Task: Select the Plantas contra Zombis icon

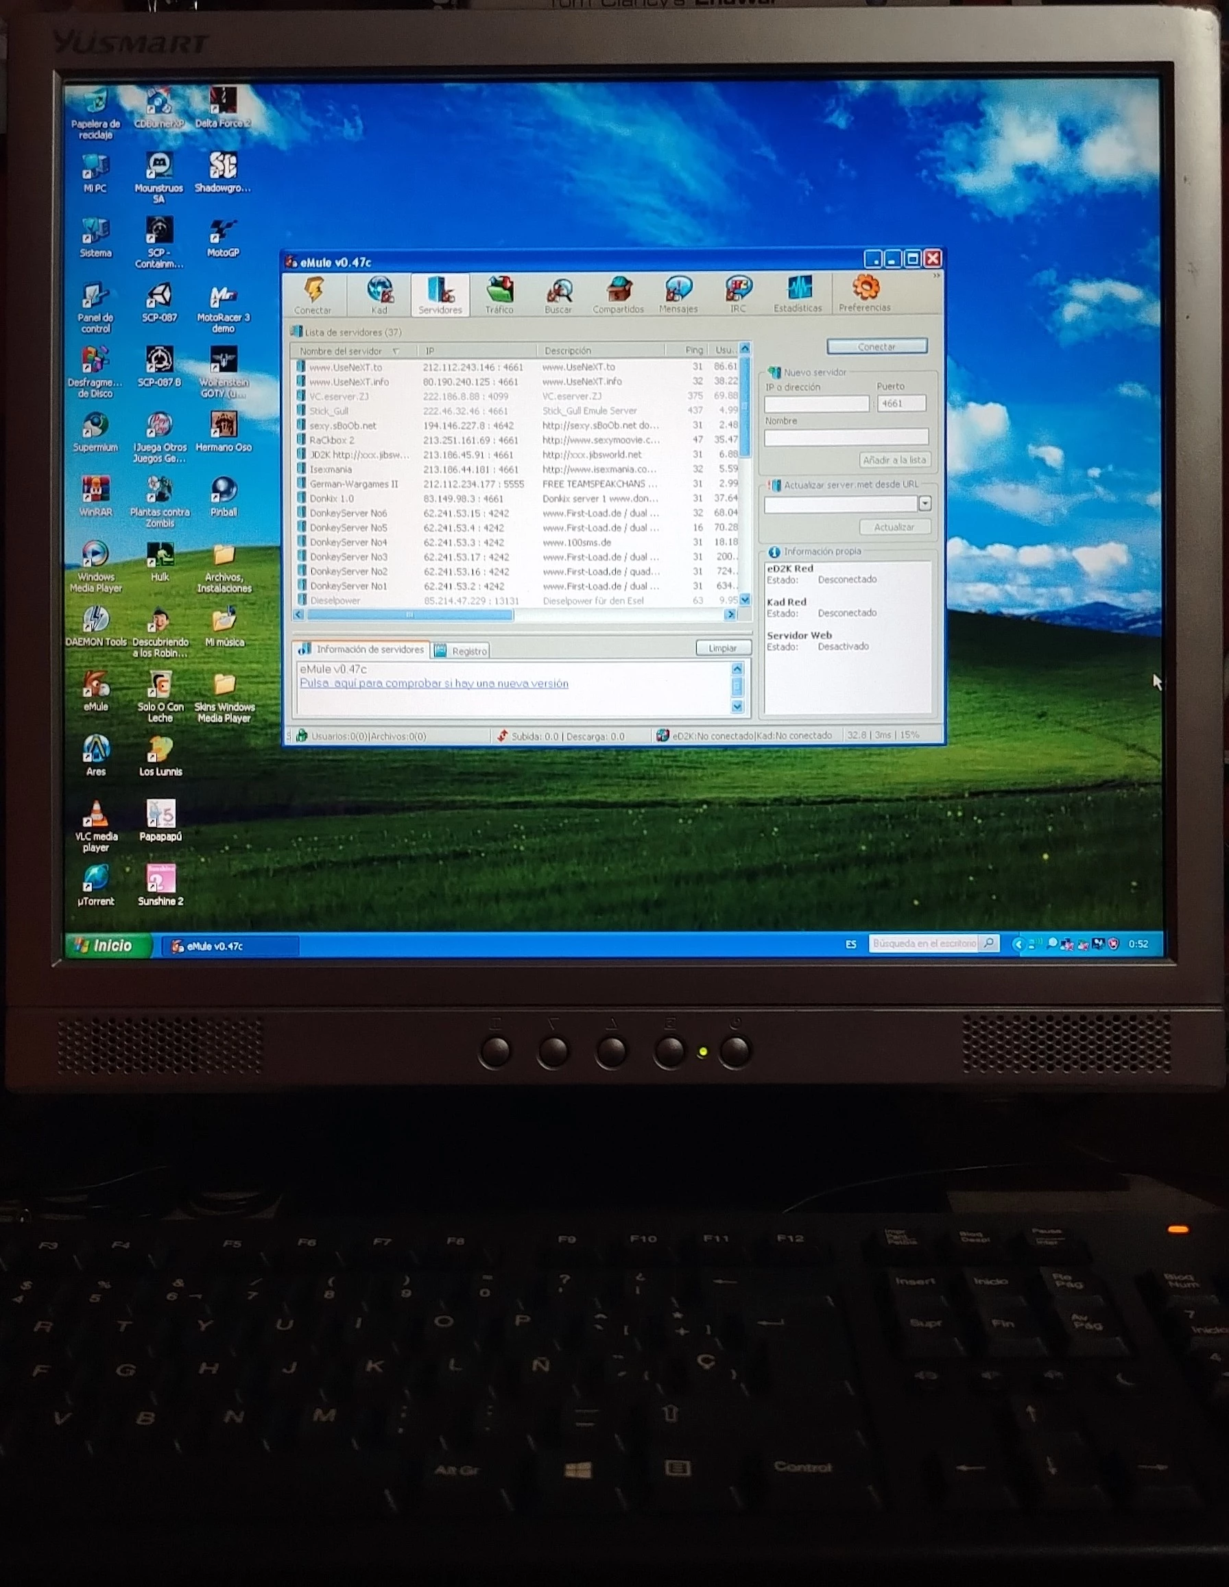Action: point(160,502)
